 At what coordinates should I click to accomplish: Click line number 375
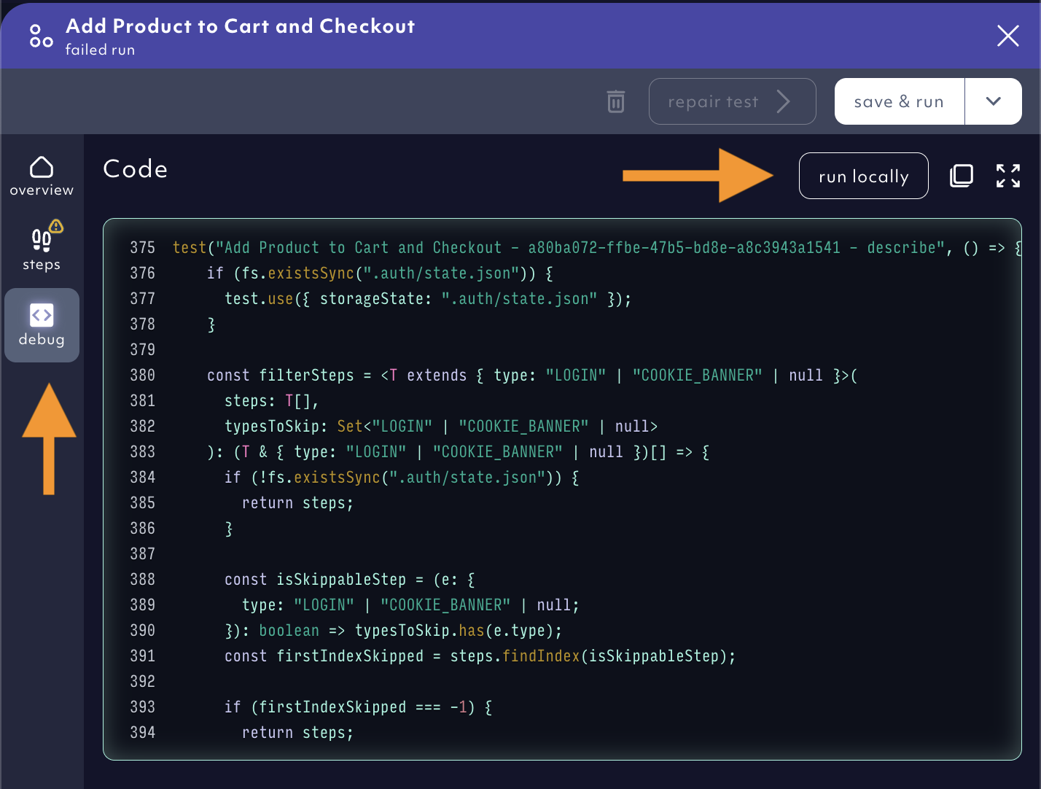pyautogui.click(x=142, y=248)
